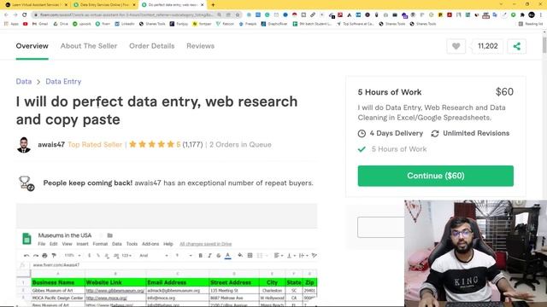This screenshot has width=547, height=307.
Task: Open the Drive bookmark
Action: pyautogui.click(x=61, y=24)
